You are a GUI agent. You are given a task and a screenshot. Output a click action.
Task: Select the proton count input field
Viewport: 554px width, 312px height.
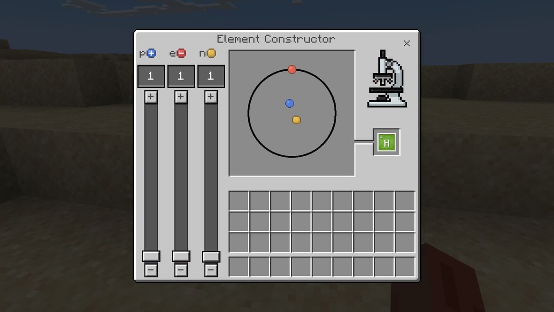(151, 76)
